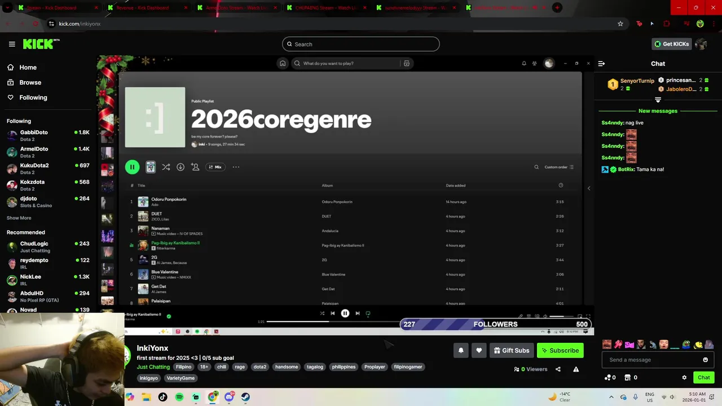The image size is (722, 406).
Task: Download the Spotify playlist
Action: coord(180,167)
